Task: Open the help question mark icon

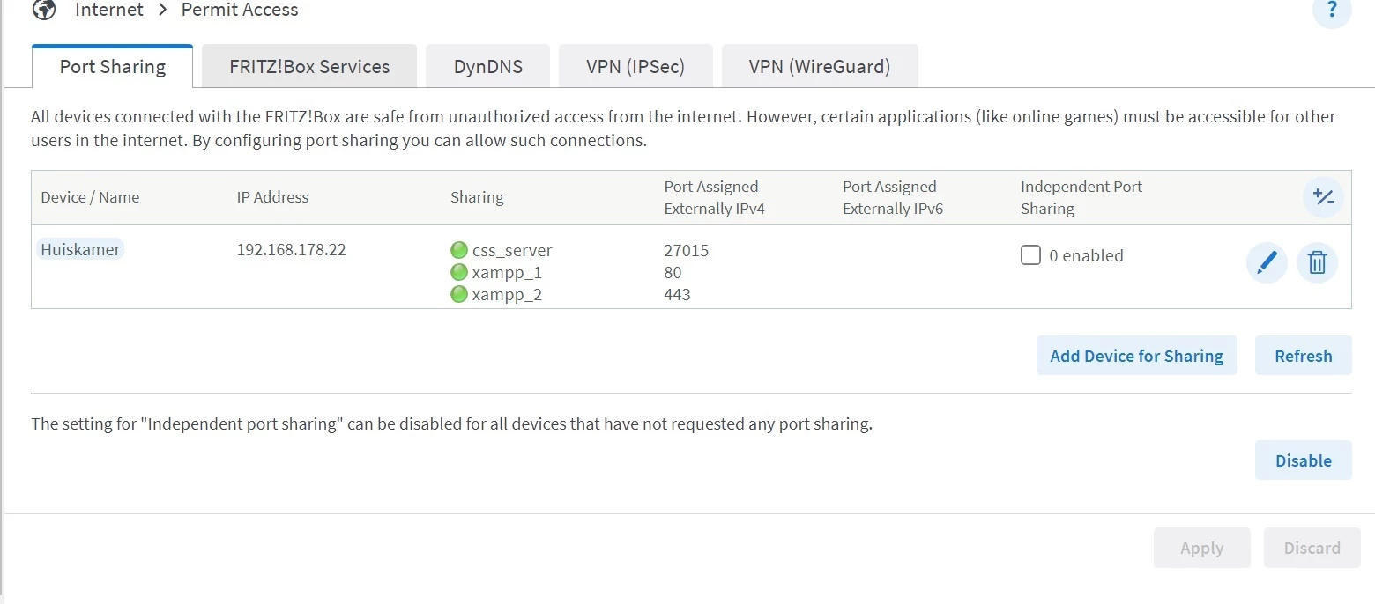Action: pyautogui.click(x=1331, y=11)
